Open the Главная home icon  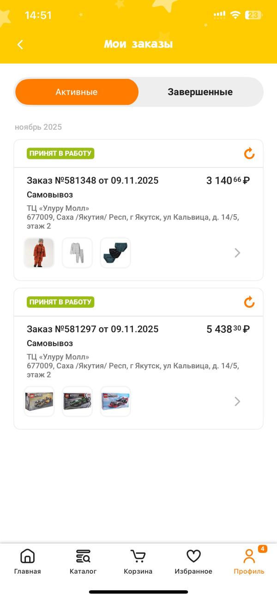(x=28, y=557)
